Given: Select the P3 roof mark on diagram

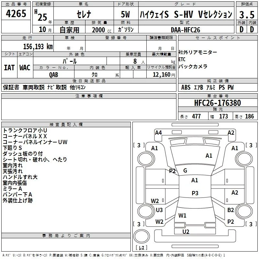Looking at the screenshot, I should (x=195, y=193).
